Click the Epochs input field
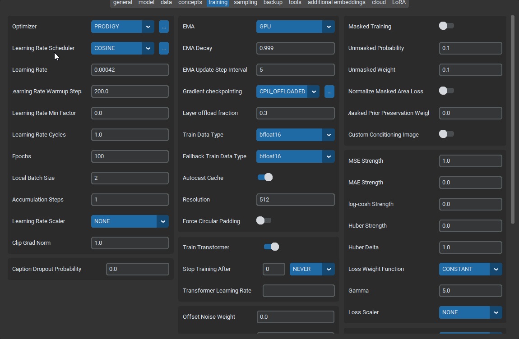This screenshot has height=339, width=519. point(130,156)
